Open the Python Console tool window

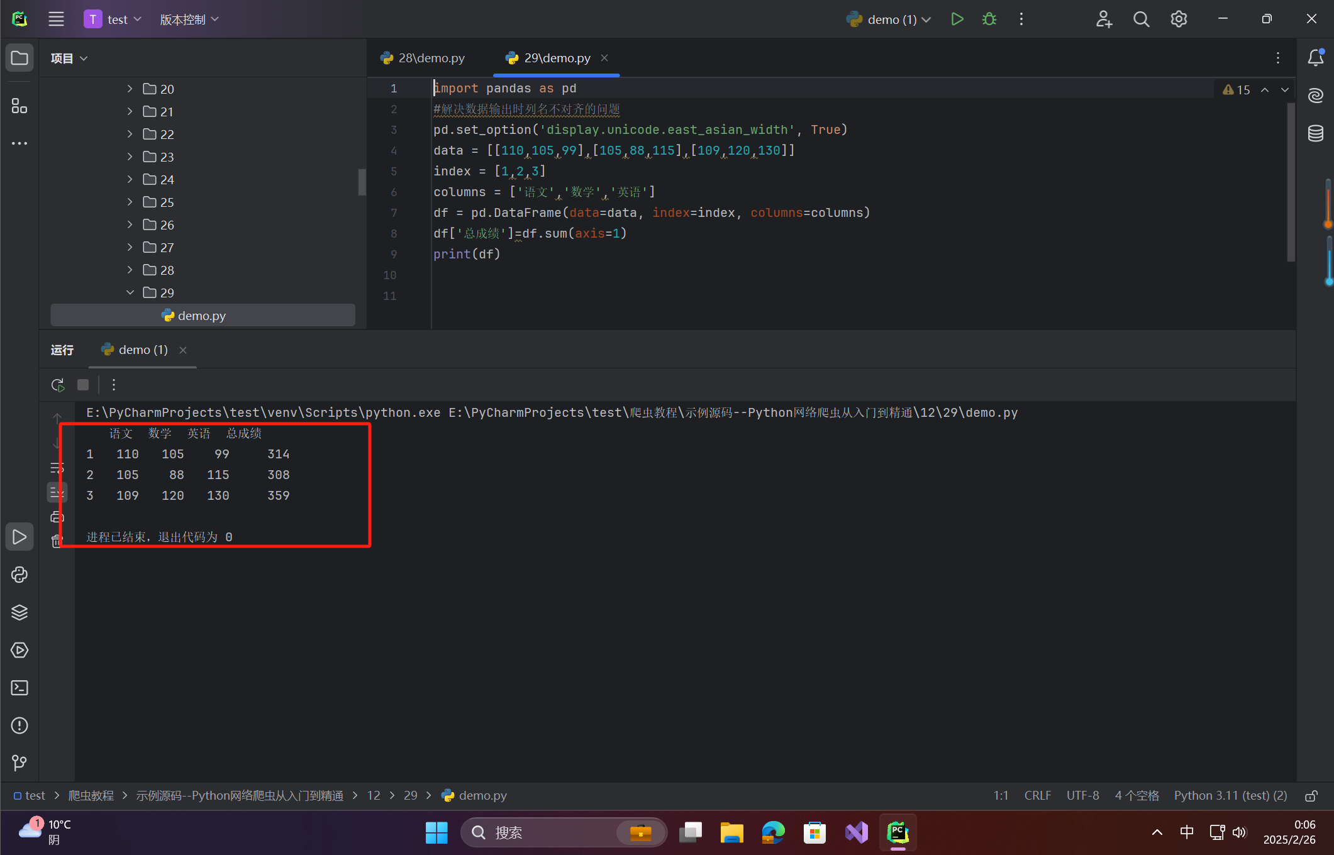19,575
